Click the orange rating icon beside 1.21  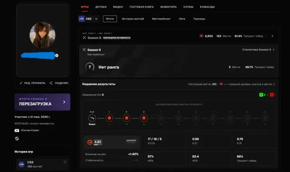(x=90, y=142)
